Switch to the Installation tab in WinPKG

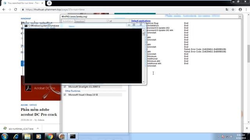pyautogui.click(x=68, y=21)
